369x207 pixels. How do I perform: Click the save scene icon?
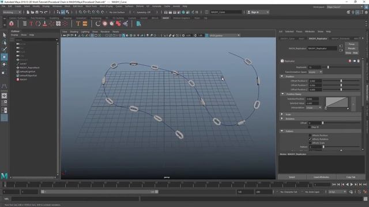[x=37, y=12]
